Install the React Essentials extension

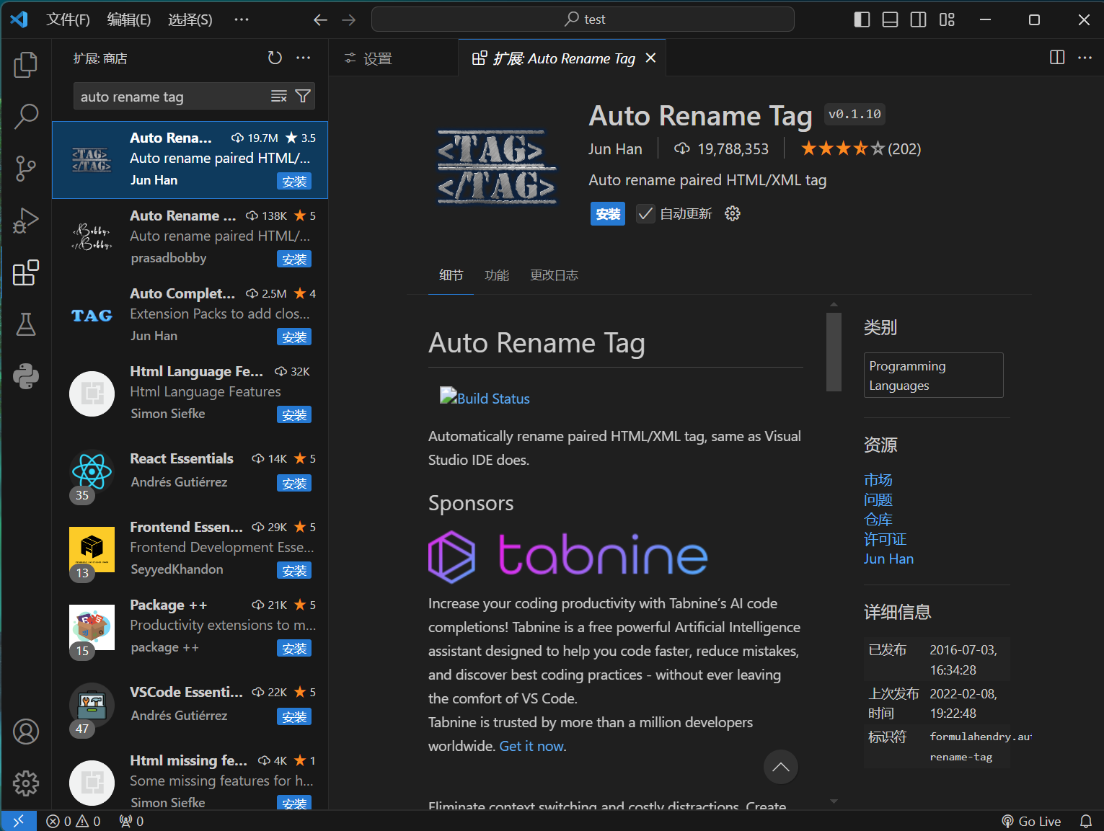[x=294, y=484]
